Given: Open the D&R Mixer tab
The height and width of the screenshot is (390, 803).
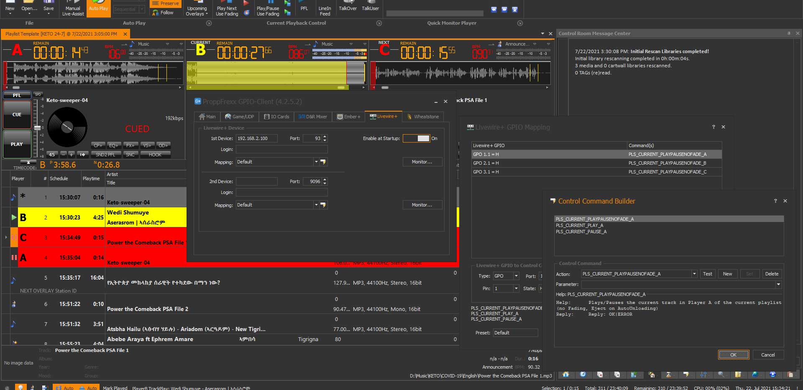Looking at the screenshot, I should (x=313, y=117).
